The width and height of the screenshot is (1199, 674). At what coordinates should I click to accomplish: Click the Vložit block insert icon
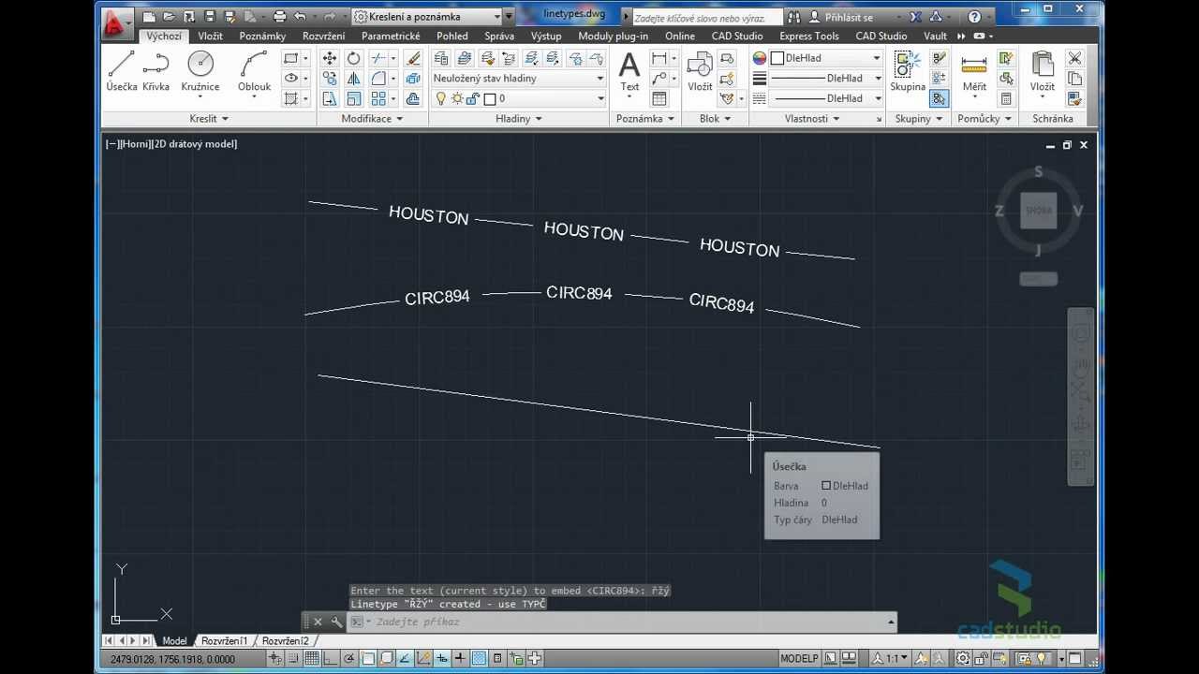(700, 71)
